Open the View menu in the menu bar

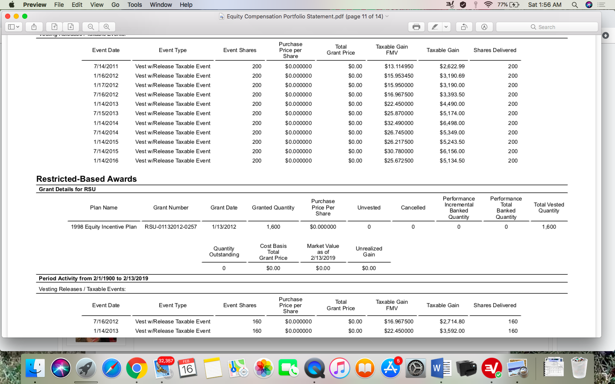97,5
